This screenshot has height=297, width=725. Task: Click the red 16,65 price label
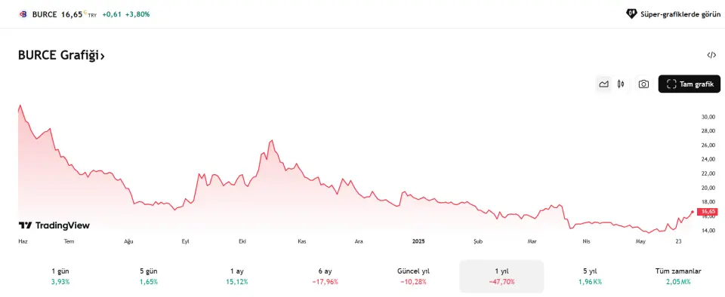click(x=707, y=212)
